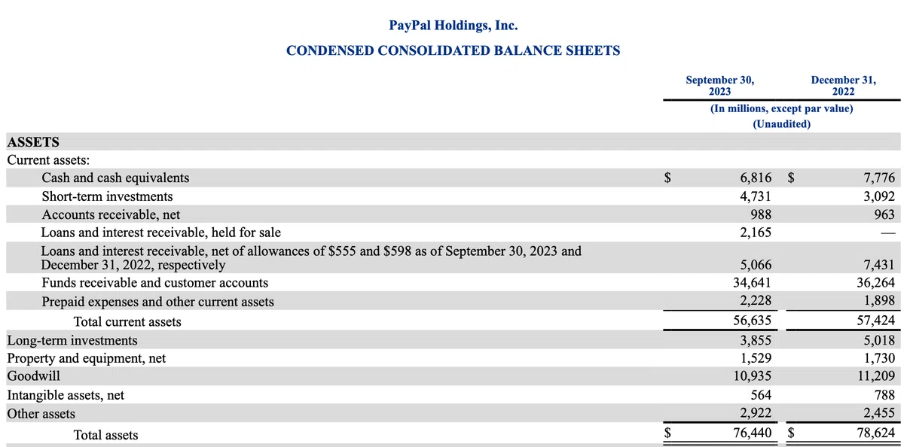Click Prepaid expenses and other current assets
Screen dimensions: 904x447
[158, 302]
